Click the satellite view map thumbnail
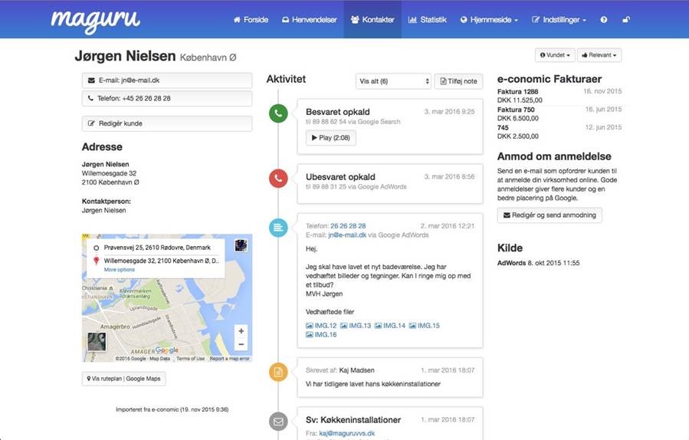 [x=96, y=341]
